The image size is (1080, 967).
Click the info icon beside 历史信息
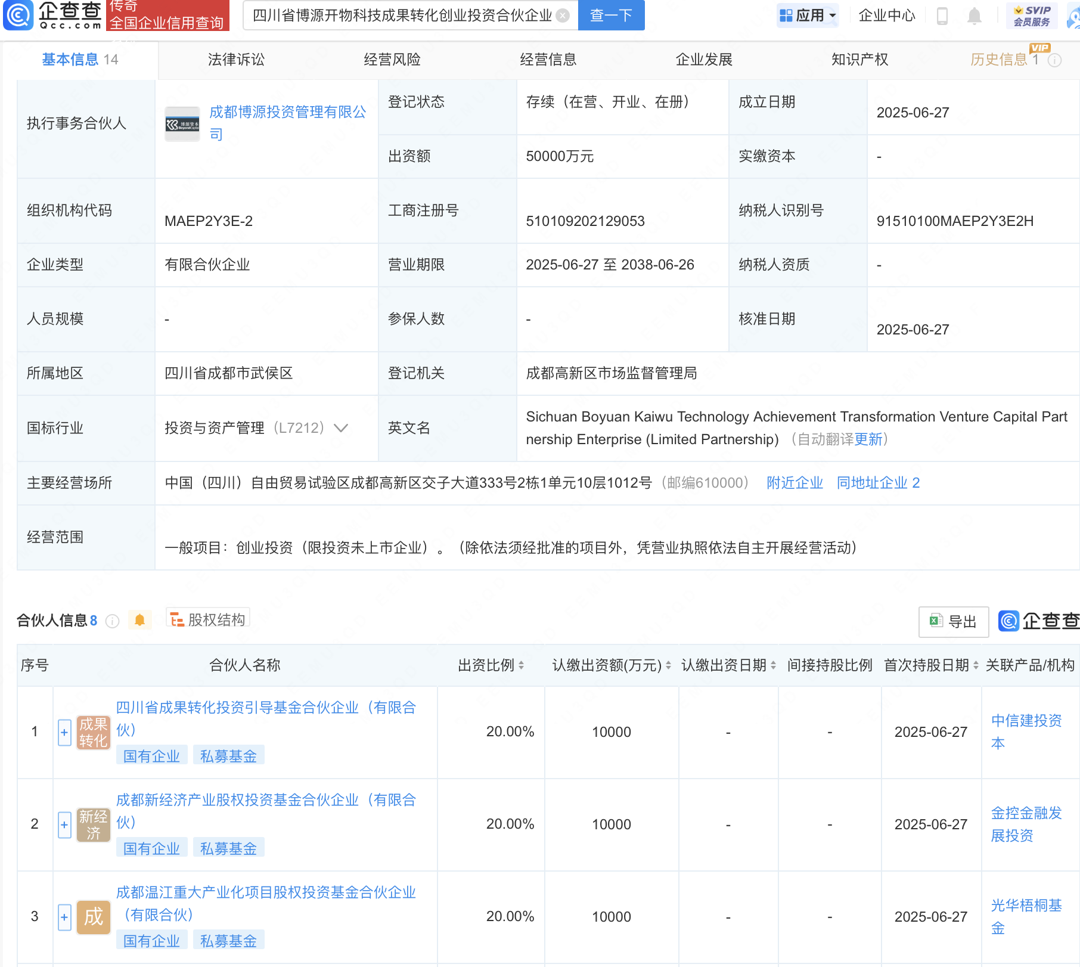coord(1054,60)
